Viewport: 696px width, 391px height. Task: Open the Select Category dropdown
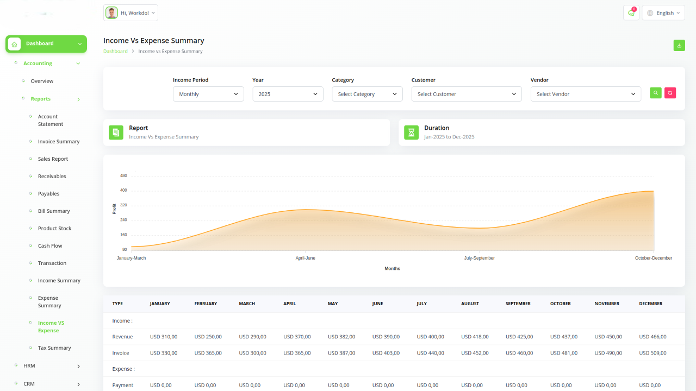(367, 94)
